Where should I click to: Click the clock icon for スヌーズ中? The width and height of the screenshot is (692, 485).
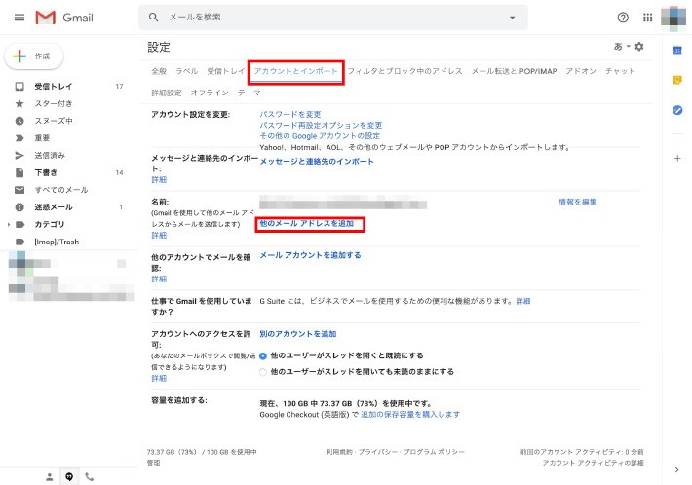pos(19,121)
